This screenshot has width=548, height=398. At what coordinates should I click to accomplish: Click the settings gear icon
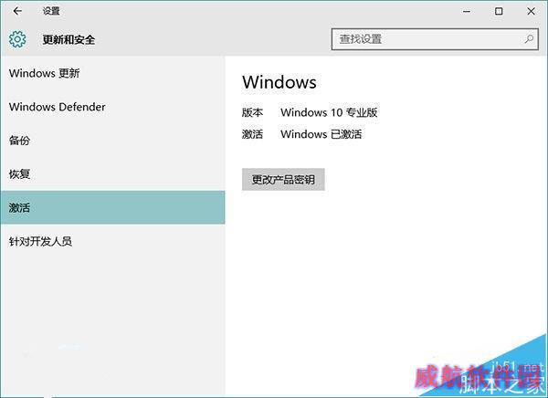click(x=17, y=39)
